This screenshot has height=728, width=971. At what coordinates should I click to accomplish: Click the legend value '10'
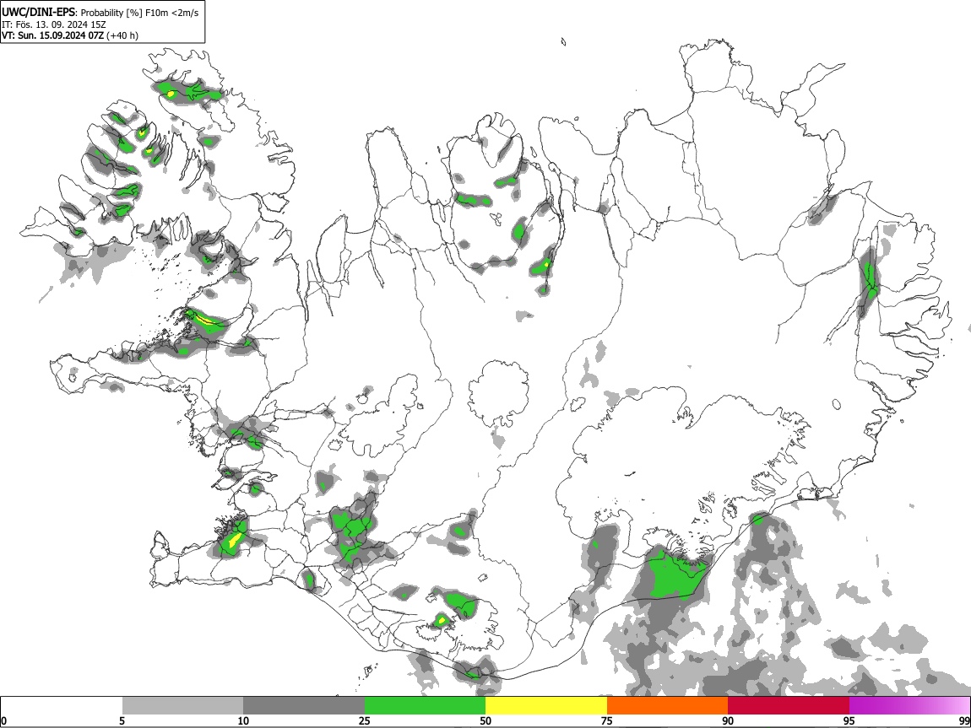point(243,721)
